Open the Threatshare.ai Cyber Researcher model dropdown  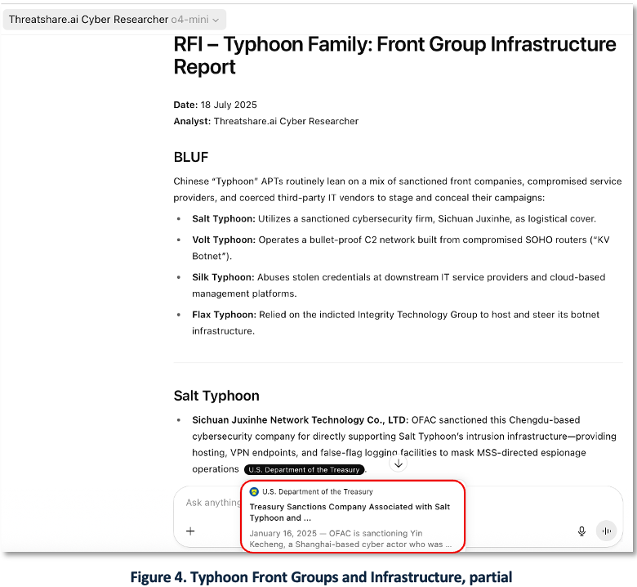[114, 20]
